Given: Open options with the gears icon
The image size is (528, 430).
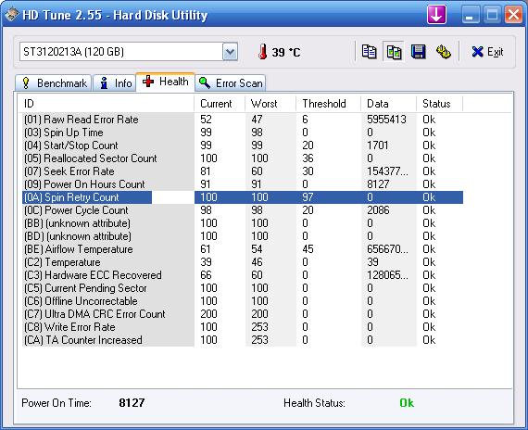Looking at the screenshot, I should pos(443,52).
